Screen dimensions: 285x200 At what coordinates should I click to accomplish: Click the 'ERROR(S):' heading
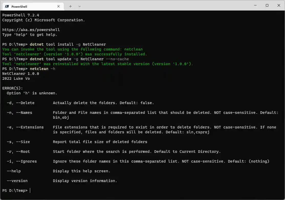pos(13,88)
